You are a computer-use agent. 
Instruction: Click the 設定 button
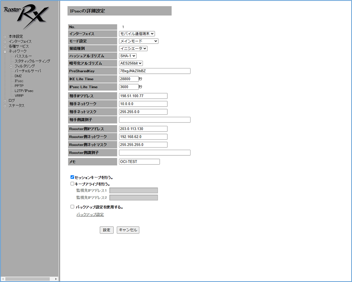click(x=106, y=230)
